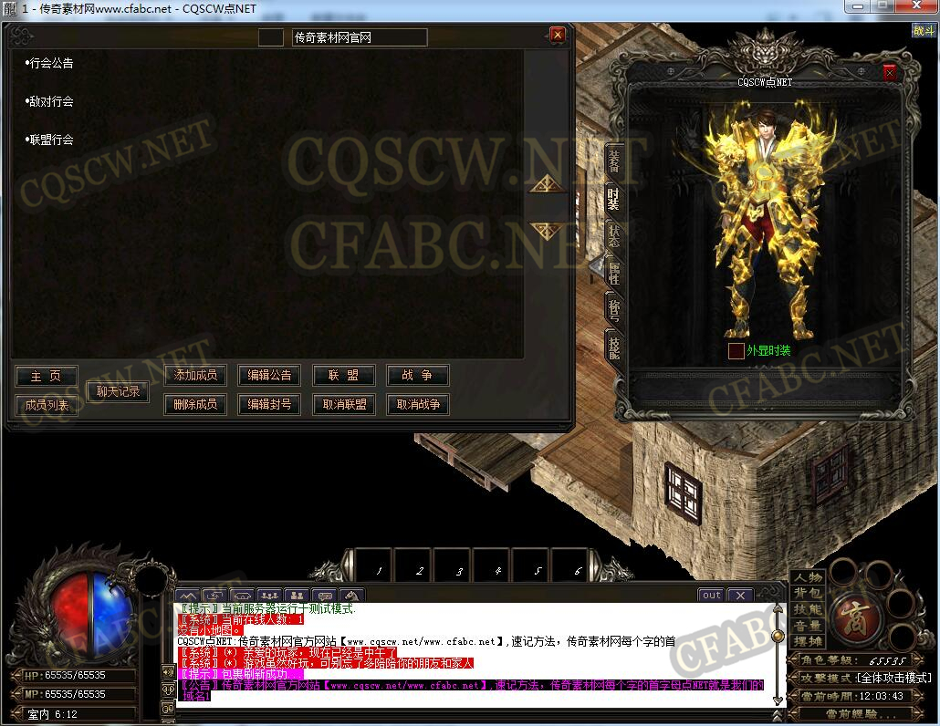Image resolution: width=940 pixels, height=726 pixels.
Task: Click the MP:65535/65535 readout
Action: pos(65,694)
